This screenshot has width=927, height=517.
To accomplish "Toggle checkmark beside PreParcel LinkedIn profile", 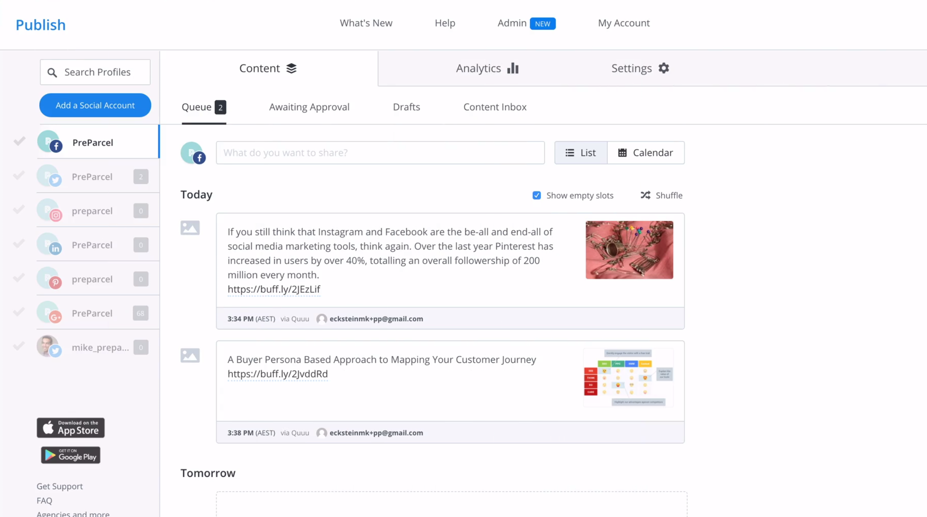I will click(19, 244).
